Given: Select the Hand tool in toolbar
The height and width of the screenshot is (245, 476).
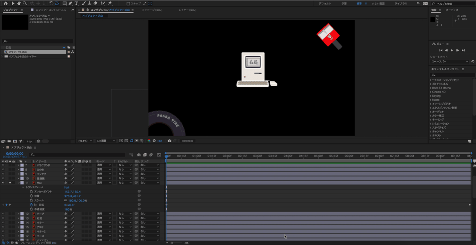Looking at the screenshot, I should (19, 3).
